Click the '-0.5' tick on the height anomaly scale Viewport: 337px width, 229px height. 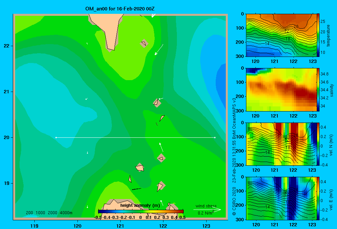point(98,217)
